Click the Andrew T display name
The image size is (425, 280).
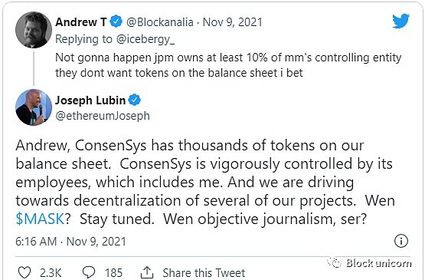(x=80, y=22)
